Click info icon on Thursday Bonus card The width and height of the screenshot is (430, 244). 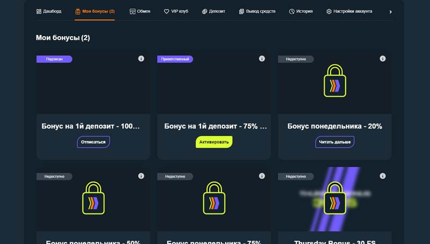(383, 176)
